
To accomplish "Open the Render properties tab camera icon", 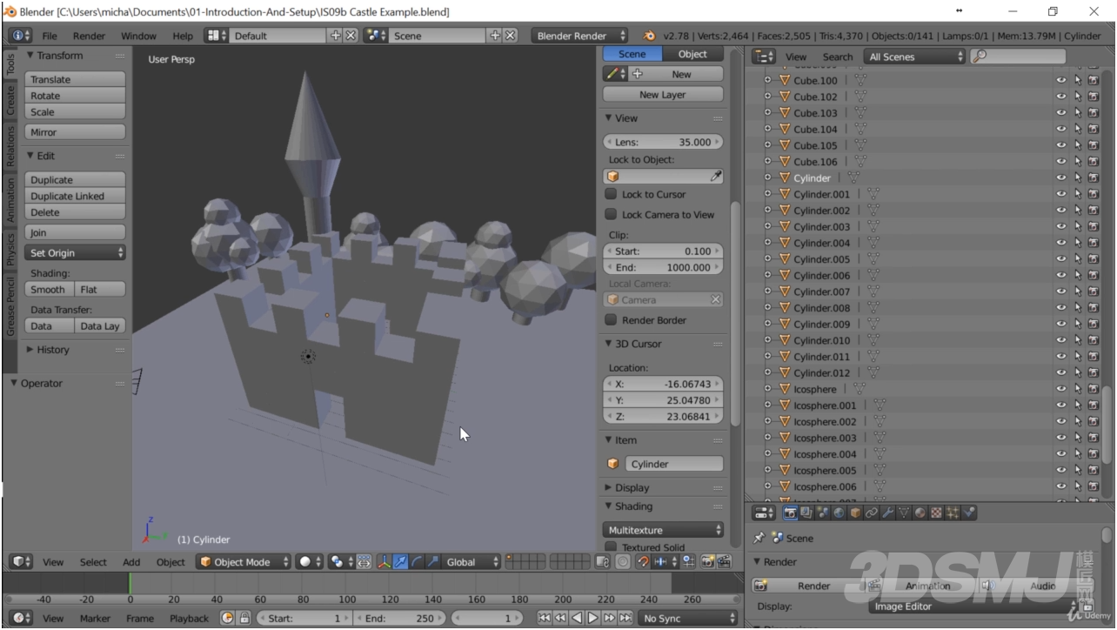I will [x=791, y=513].
